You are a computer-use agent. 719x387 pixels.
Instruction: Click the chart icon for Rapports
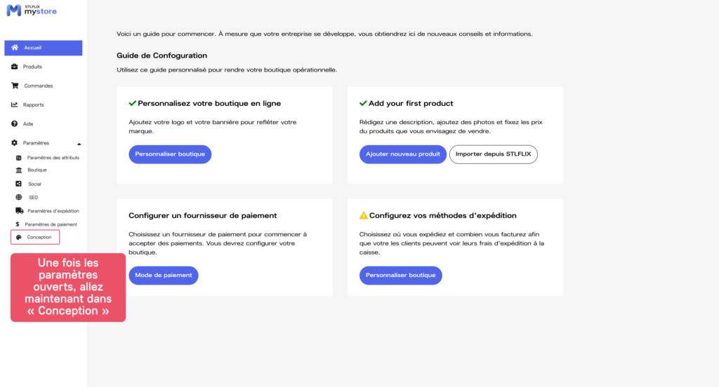click(x=15, y=104)
